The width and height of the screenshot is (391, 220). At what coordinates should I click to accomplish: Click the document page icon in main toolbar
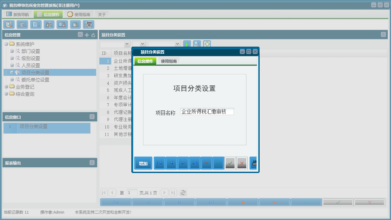36,25
